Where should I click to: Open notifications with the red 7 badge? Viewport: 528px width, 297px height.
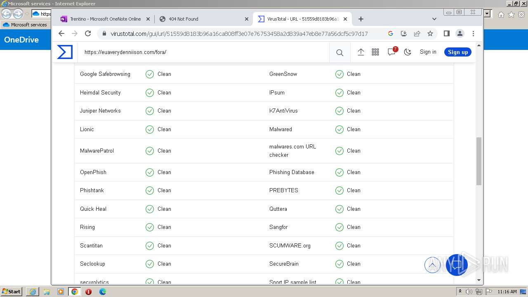(x=392, y=52)
